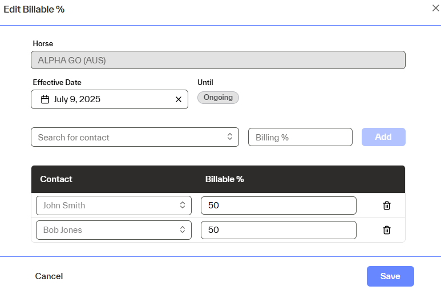
Task: Click the ALPHA GO (AUS) horse field
Action: point(218,61)
